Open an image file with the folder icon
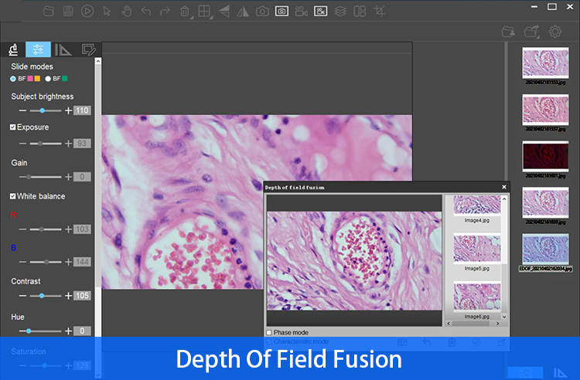 coord(49,11)
